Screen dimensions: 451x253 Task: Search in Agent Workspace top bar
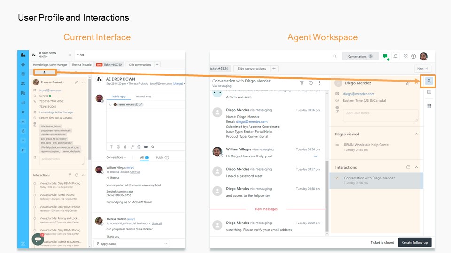point(335,57)
